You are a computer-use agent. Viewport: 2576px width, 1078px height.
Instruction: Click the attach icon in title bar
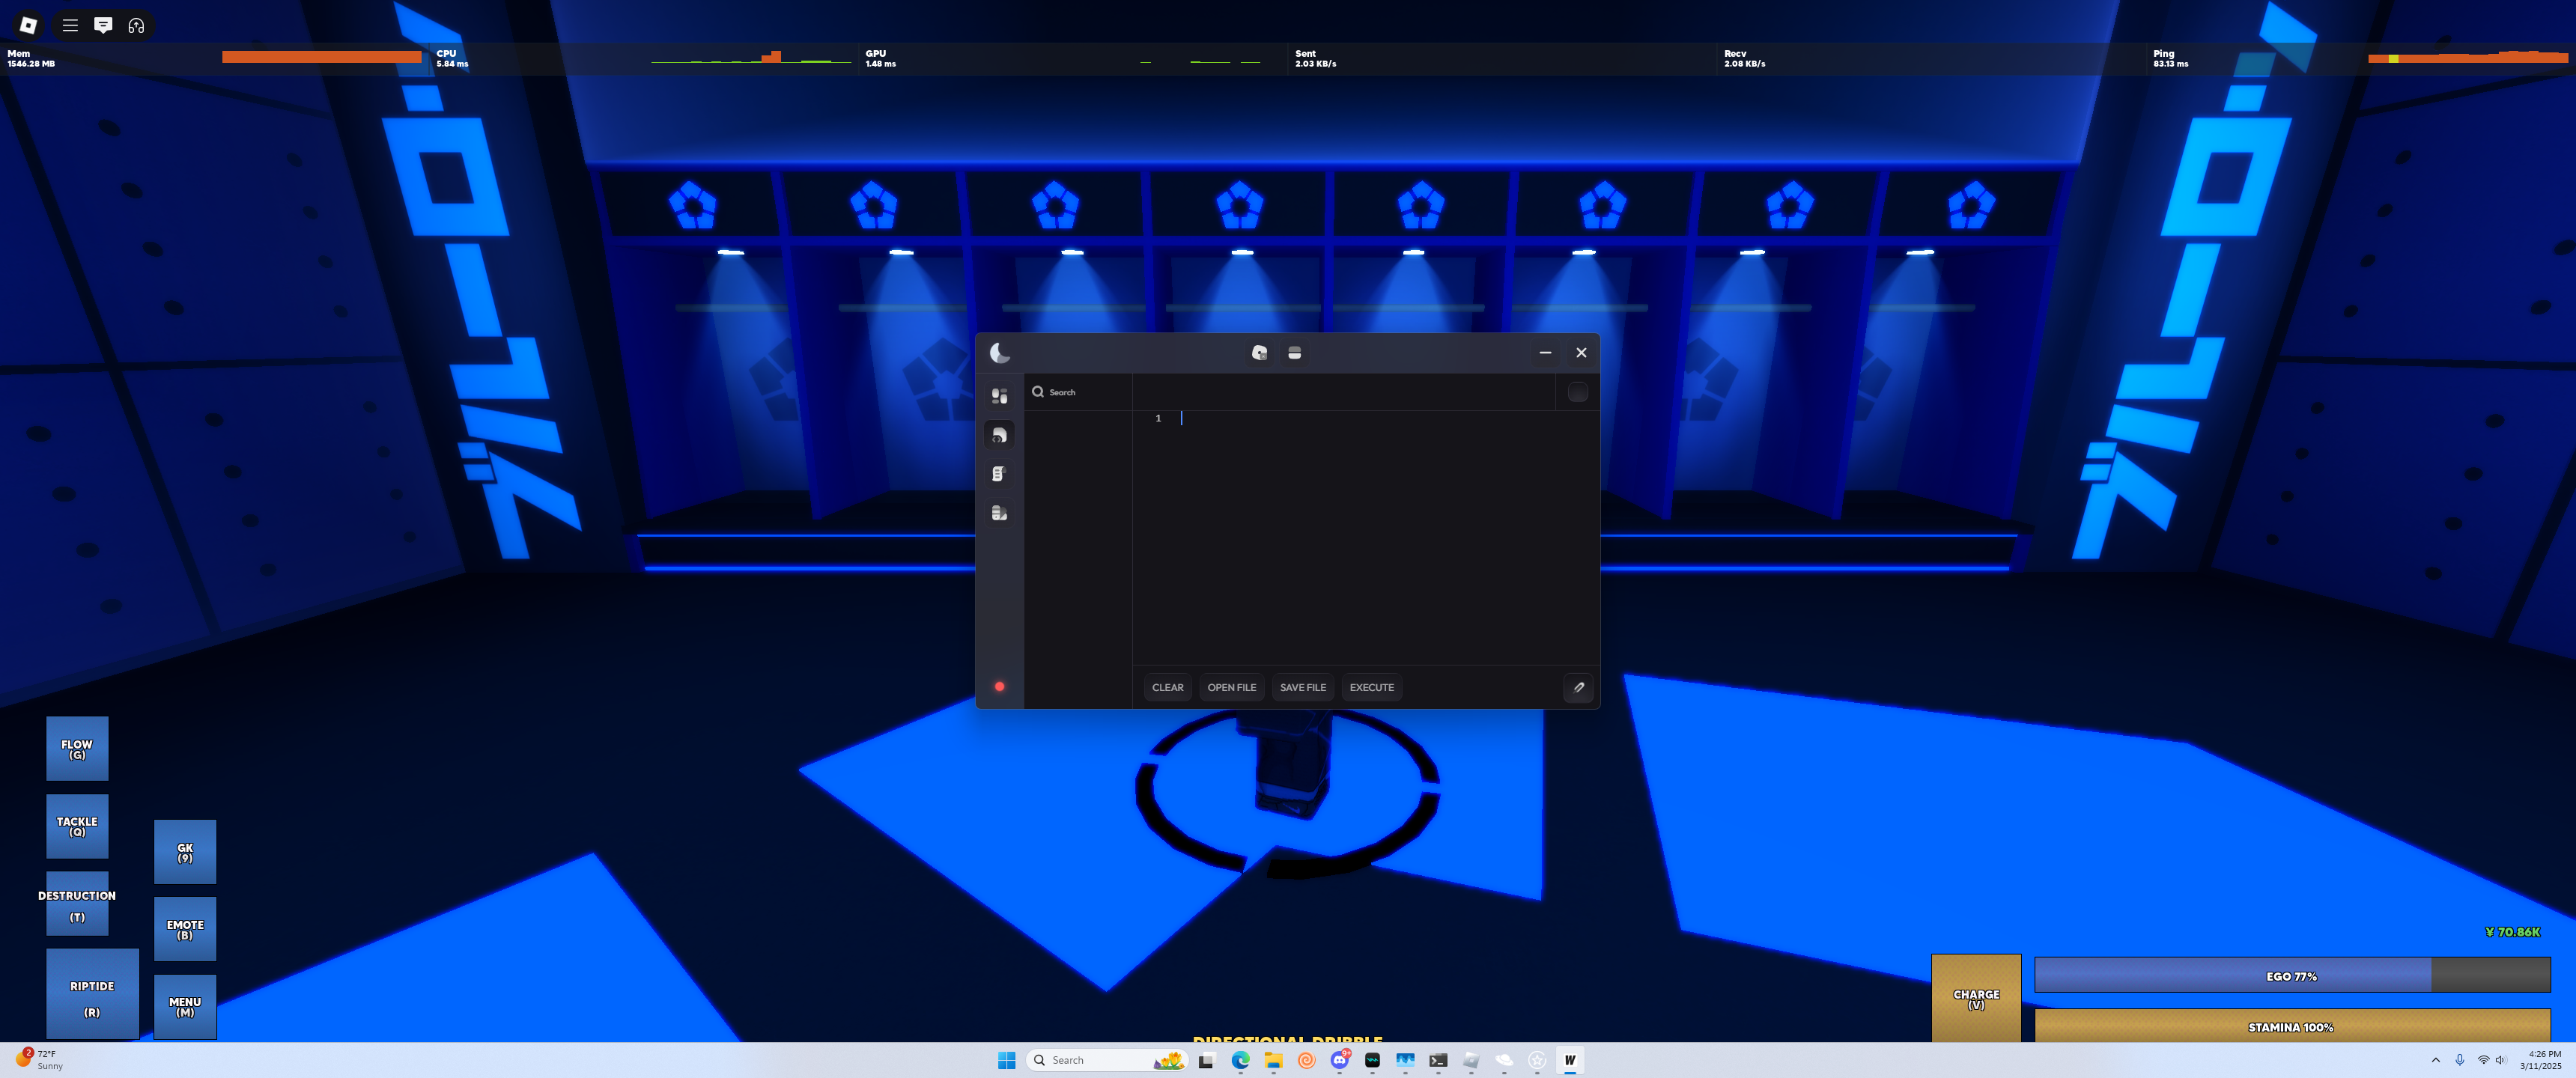(1259, 352)
